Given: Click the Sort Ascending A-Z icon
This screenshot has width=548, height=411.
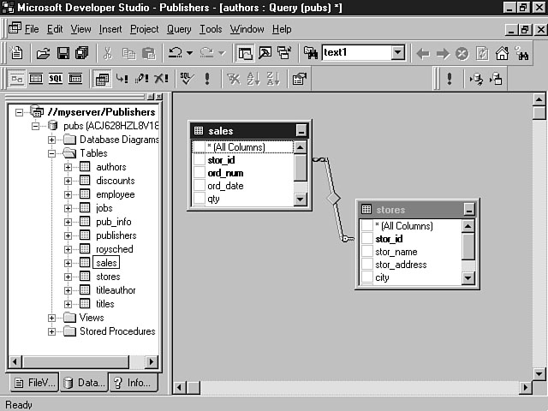Looking at the screenshot, I should pyautogui.click(x=253, y=79).
